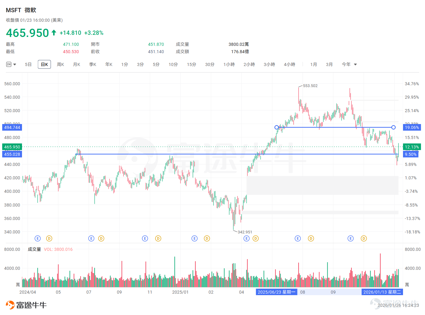Click the 455.028 price label tag

(x=12, y=154)
